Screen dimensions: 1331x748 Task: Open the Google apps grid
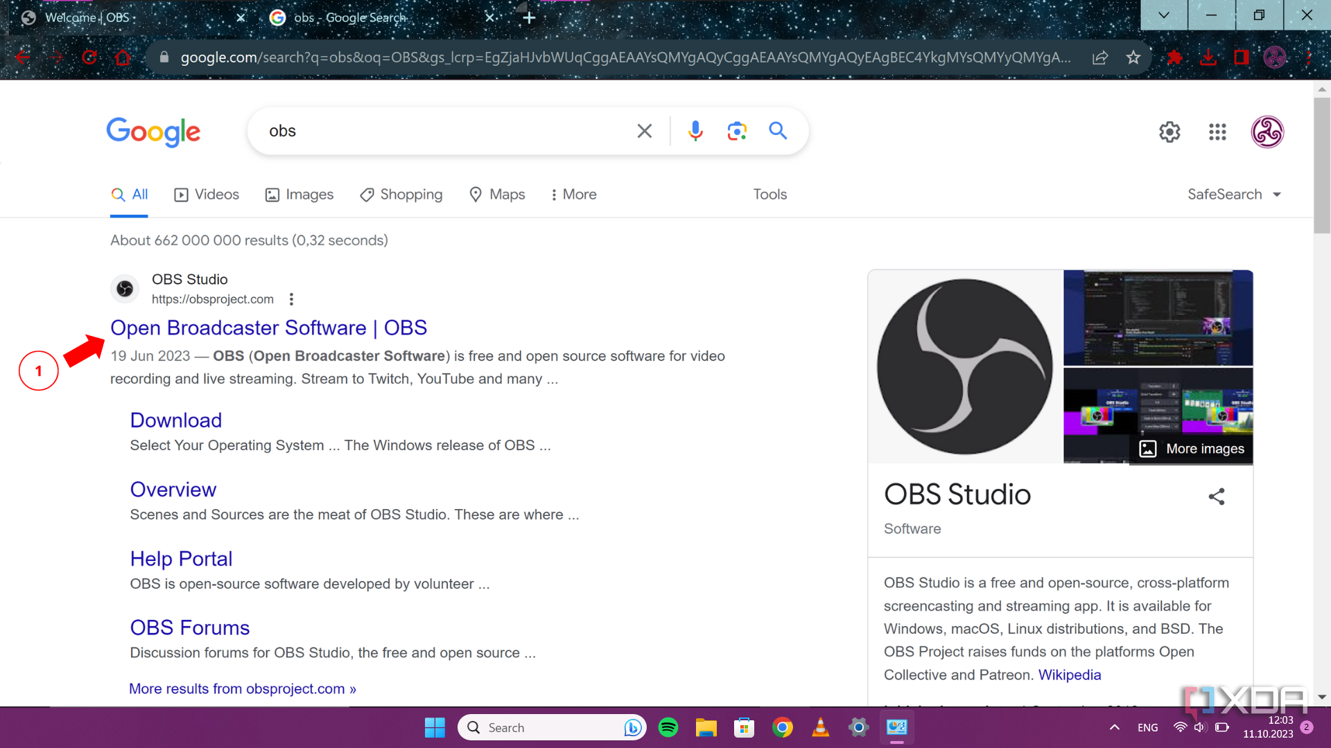point(1217,132)
